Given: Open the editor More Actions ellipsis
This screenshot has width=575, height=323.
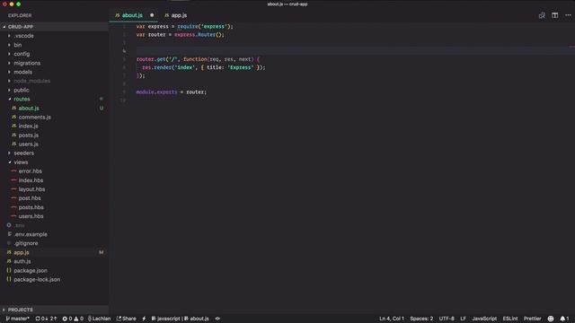Looking at the screenshot, I should tap(568, 15).
